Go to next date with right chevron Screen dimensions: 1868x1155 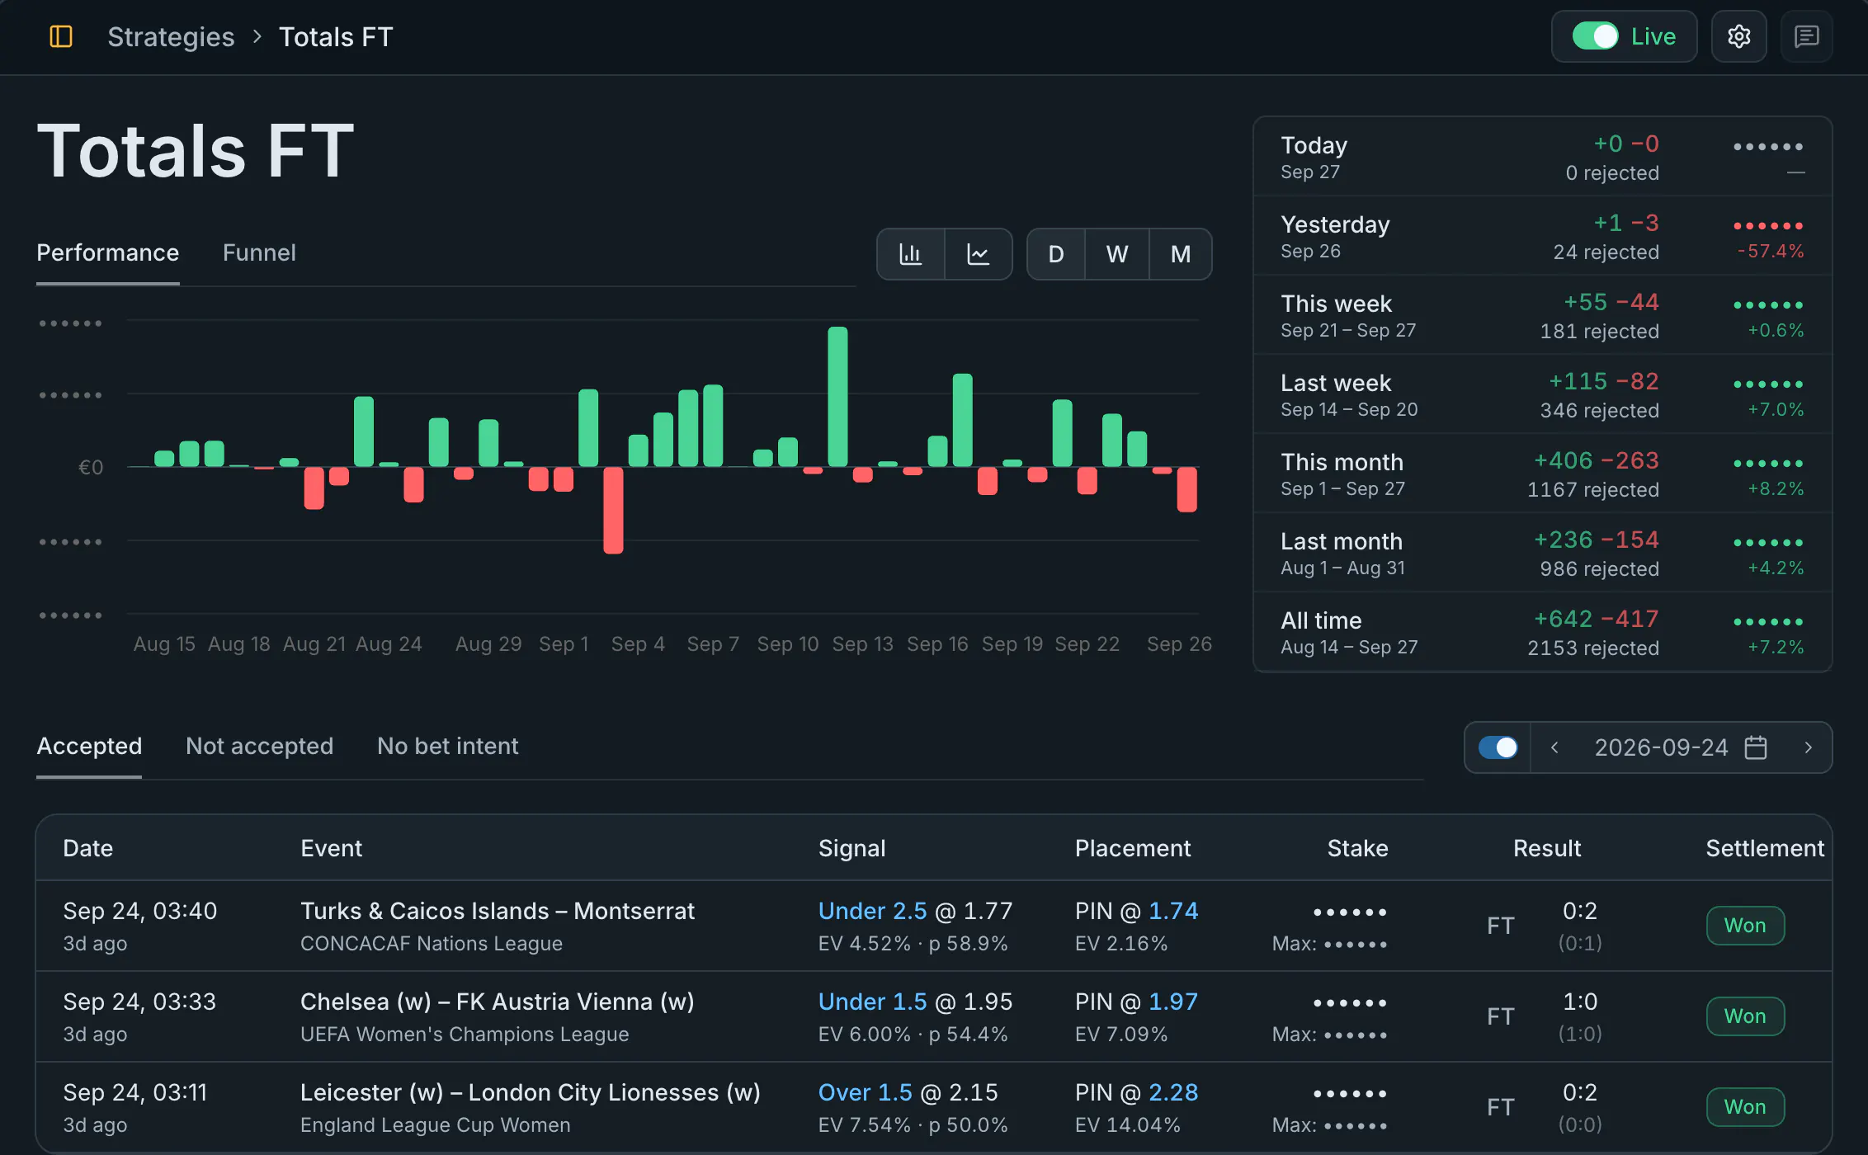(1808, 747)
